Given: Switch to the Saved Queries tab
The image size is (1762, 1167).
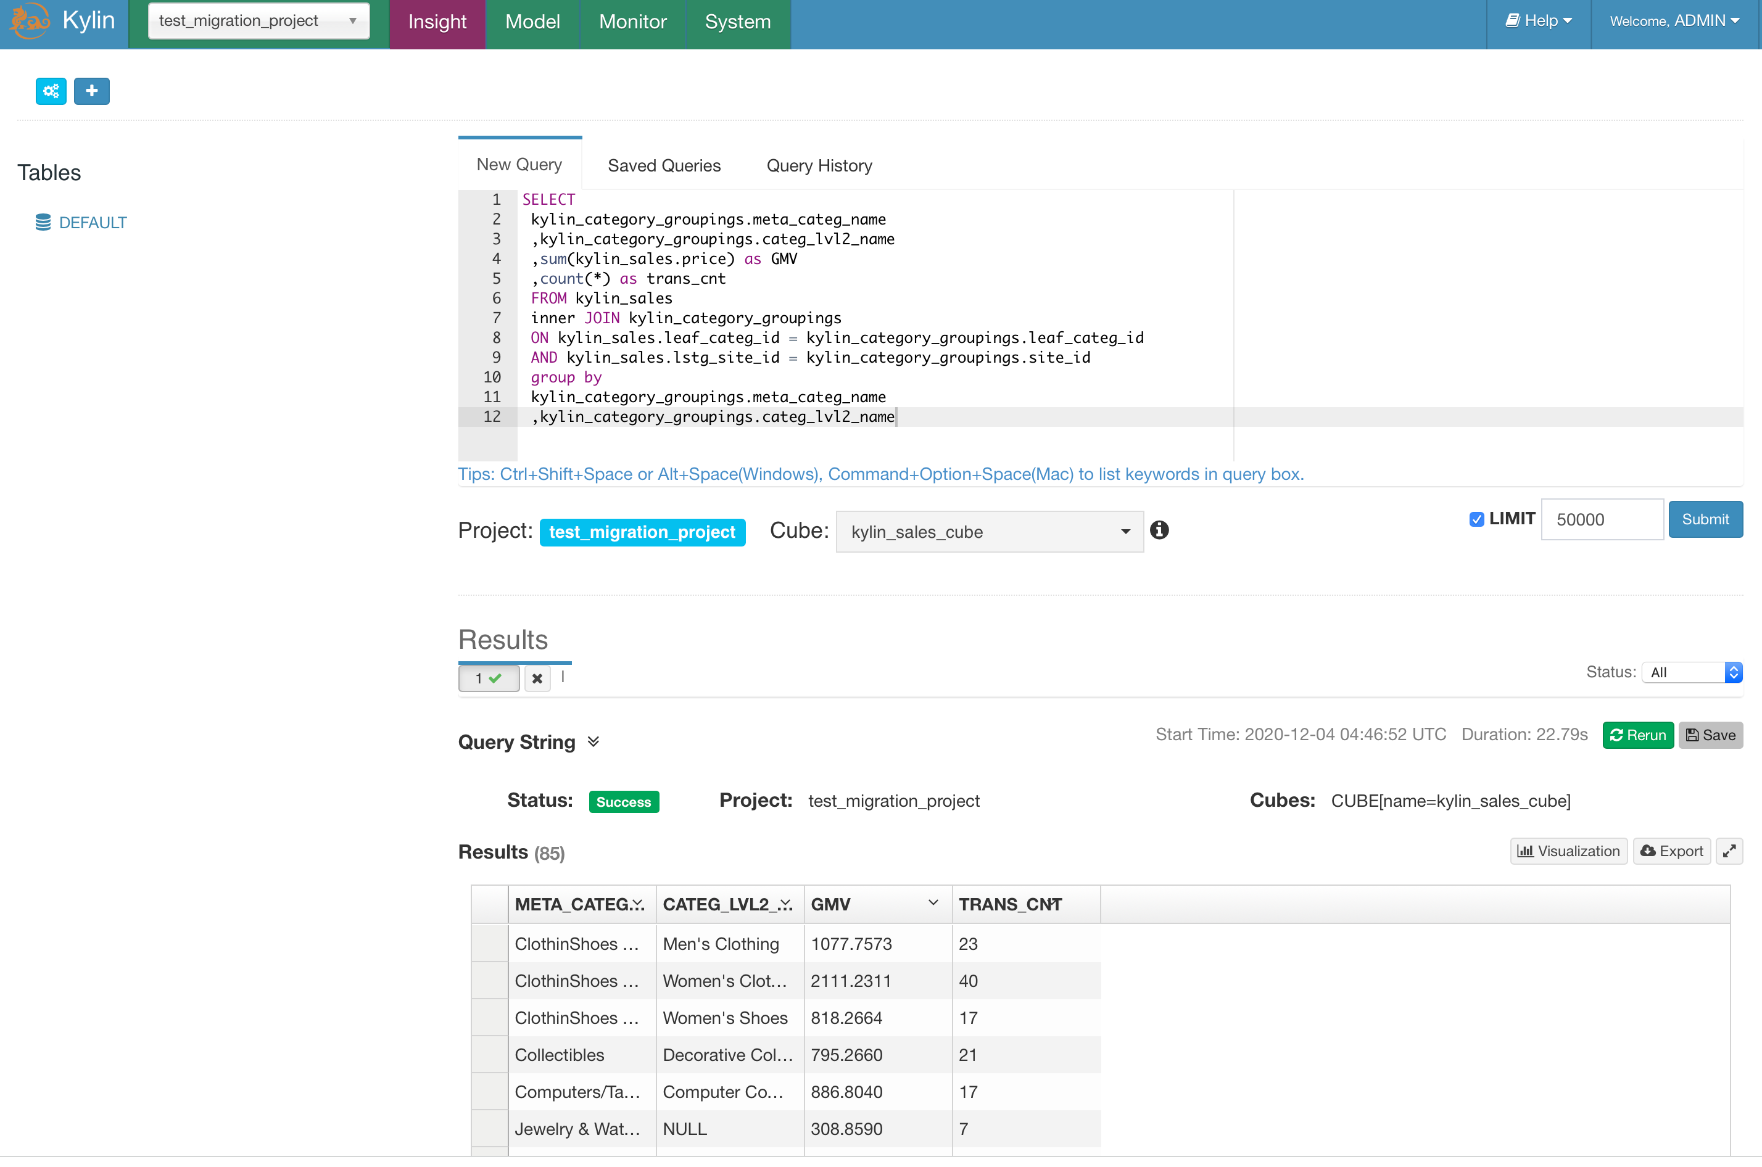Looking at the screenshot, I should click(x=663, y=165).
